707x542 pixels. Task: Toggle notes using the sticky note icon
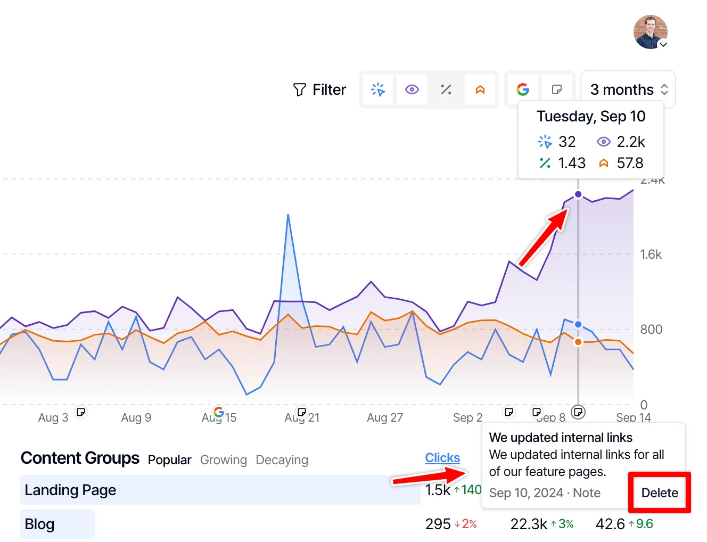(557, 89)
